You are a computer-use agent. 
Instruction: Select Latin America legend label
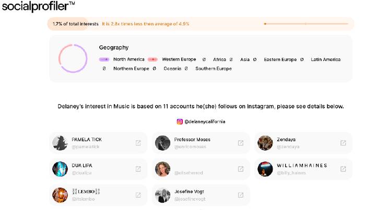pos(326,59)
